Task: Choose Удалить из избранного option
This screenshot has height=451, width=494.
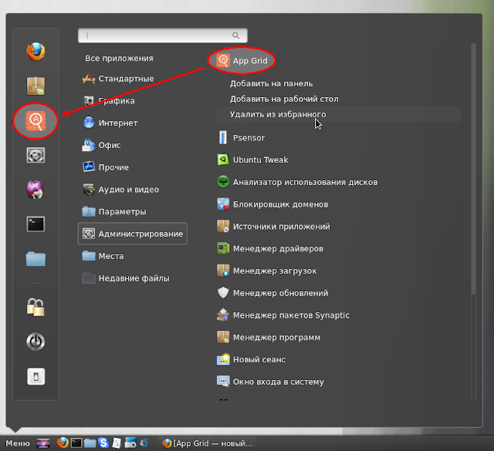Action: click(339, 114)
